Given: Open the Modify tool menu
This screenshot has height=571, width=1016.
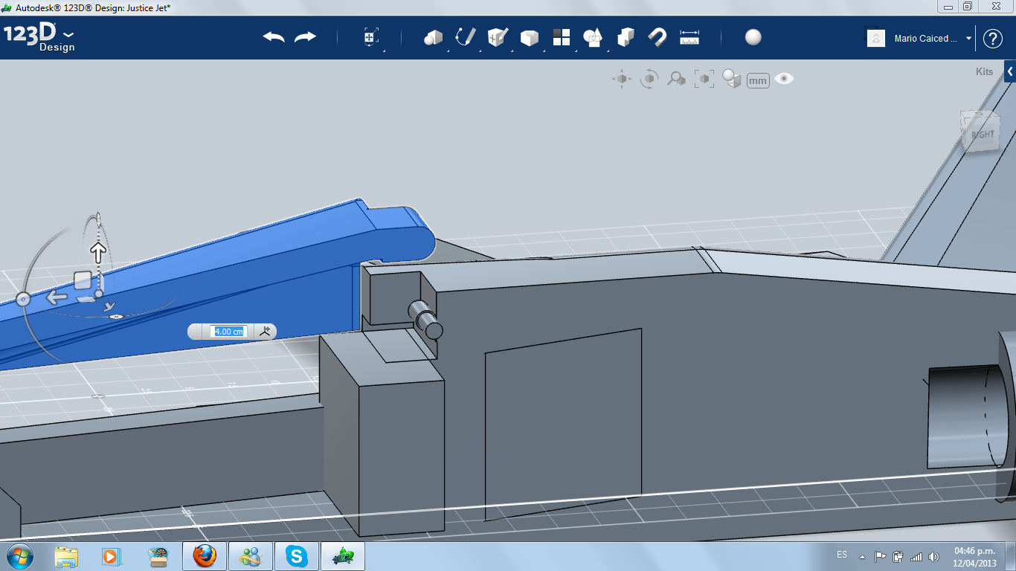Looking at the screenshot, I should coord(529,38).
